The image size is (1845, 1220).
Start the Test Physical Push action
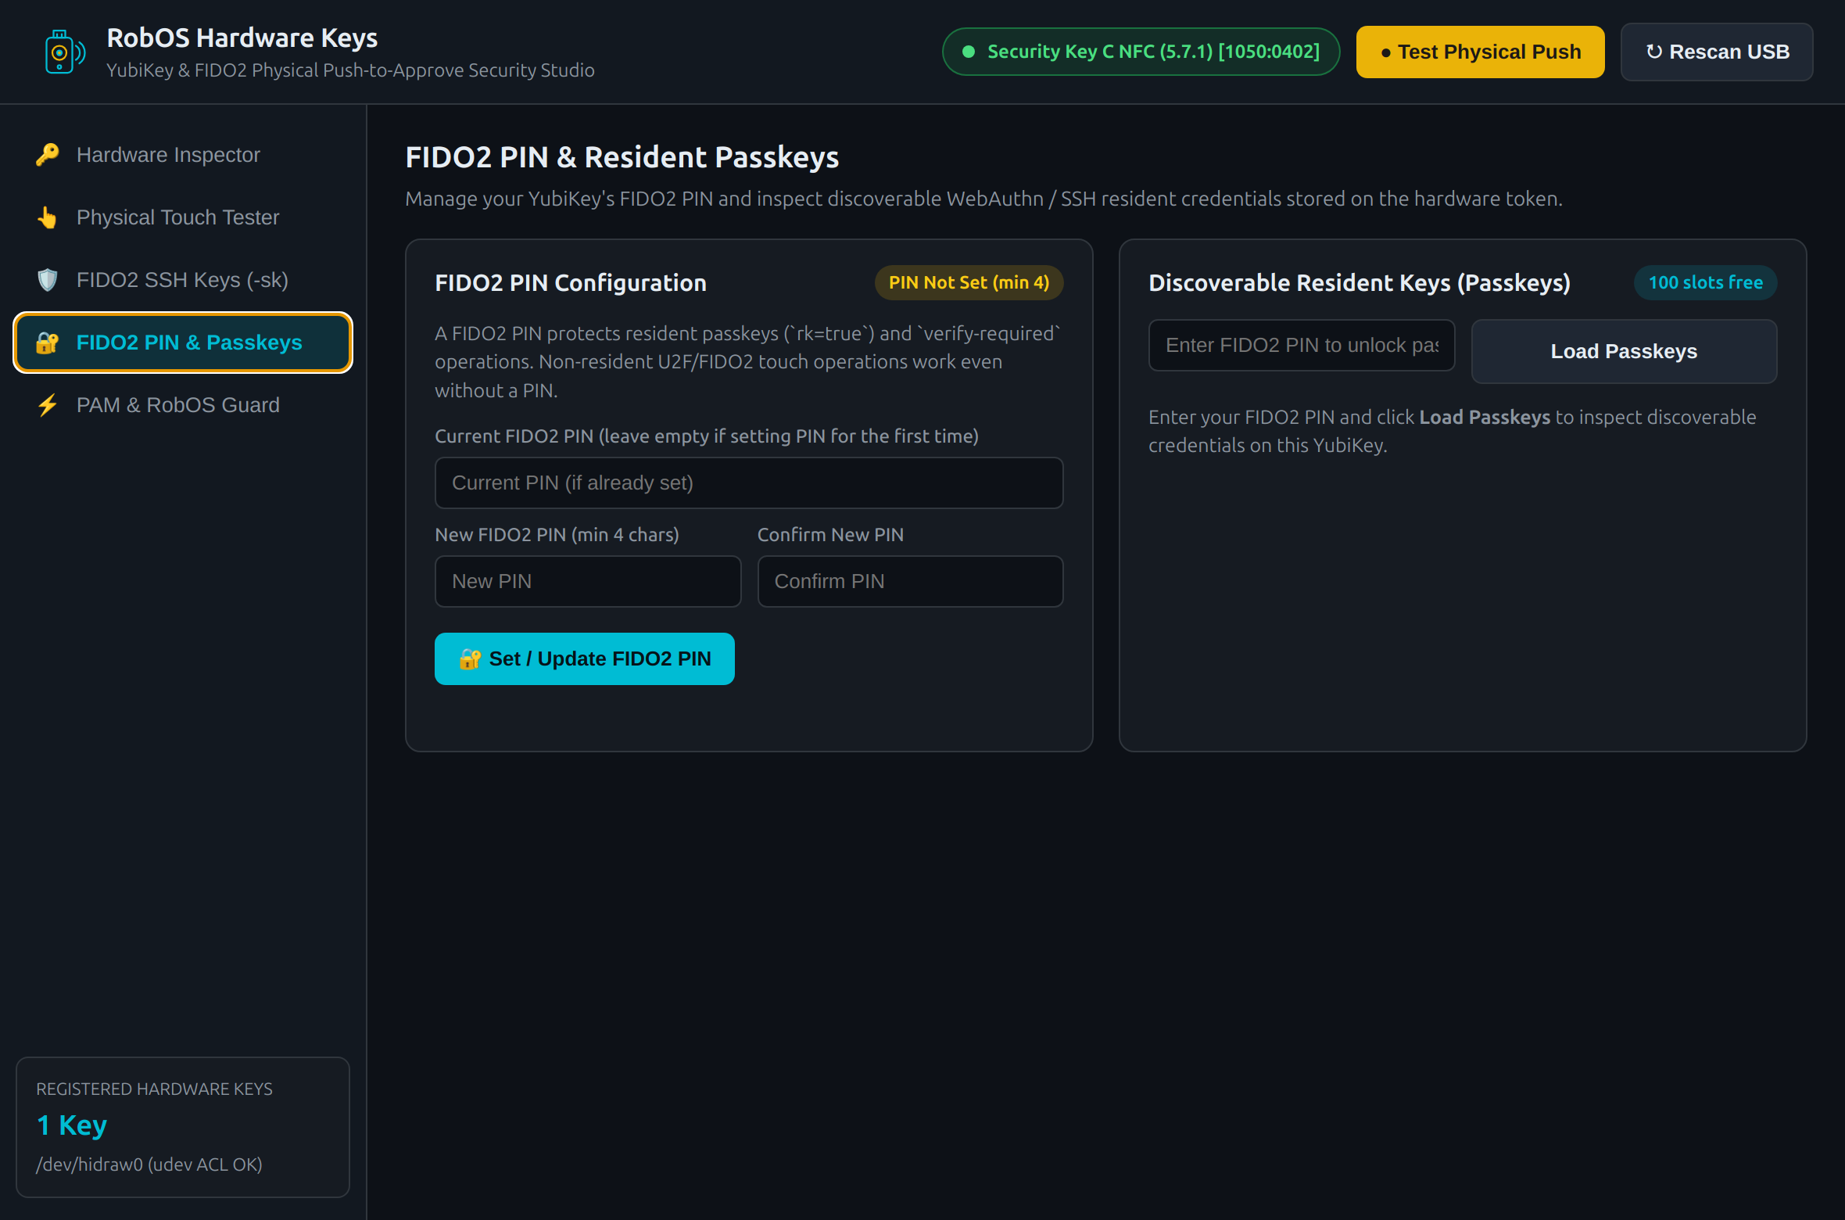click(x=1480, y=52)
